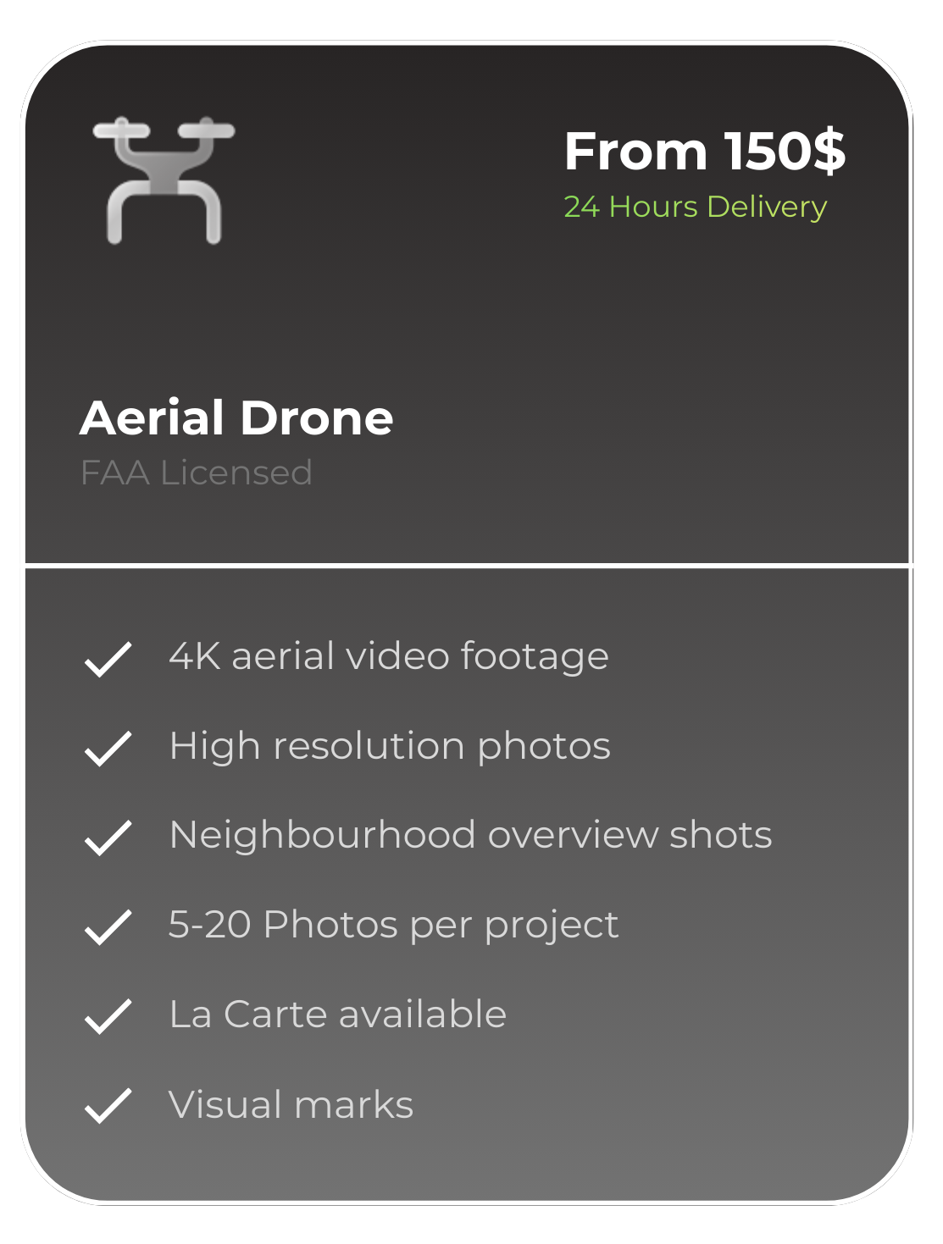Select checkmark for Neighbourhood overview shots

(108, 838)
